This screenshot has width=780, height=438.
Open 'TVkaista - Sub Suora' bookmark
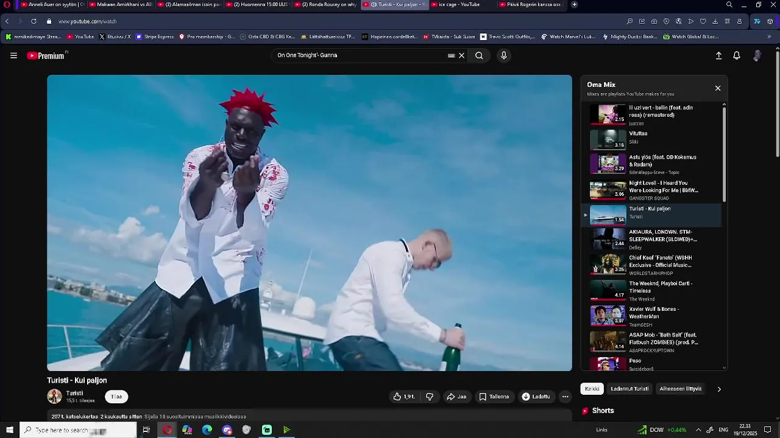[448, 36]
